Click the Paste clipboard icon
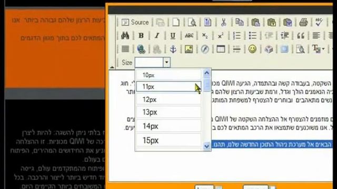 pyautogui.click(x=255, y=22)
